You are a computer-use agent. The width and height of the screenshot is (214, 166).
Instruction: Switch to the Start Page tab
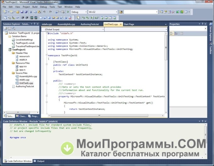click(129, 24)
